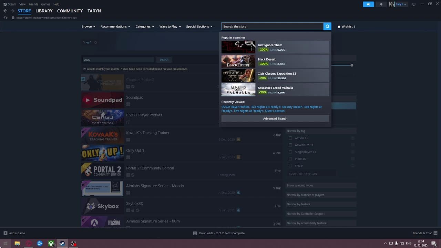Click the Steam logo menu
The width and height of the screenshot is (441, 248).
(x=10, y=4)
